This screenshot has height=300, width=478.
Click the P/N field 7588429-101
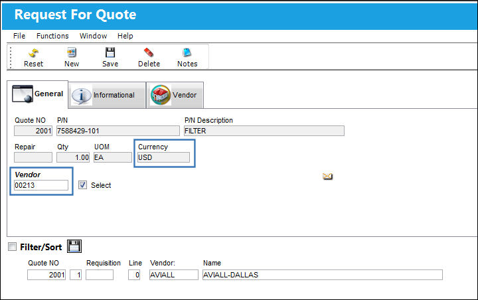(x=118, y=131)
